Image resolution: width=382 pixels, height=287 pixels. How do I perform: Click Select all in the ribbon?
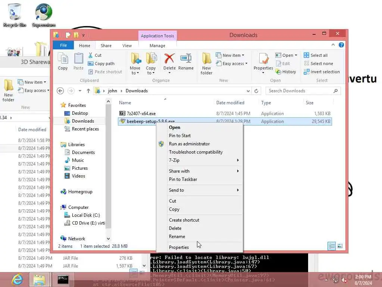pyautogui.click(x=316, y=55)
